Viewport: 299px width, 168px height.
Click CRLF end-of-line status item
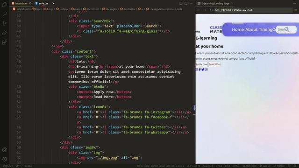tap(228, 166)
